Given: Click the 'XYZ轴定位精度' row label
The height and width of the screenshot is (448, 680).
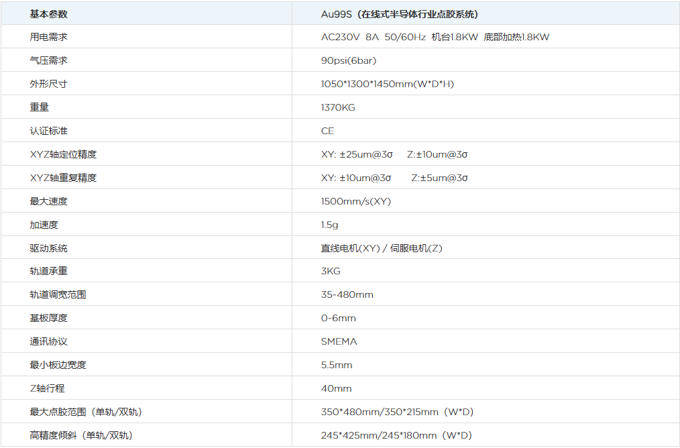Looking at the screenshot, I should [x=63, y=154].
